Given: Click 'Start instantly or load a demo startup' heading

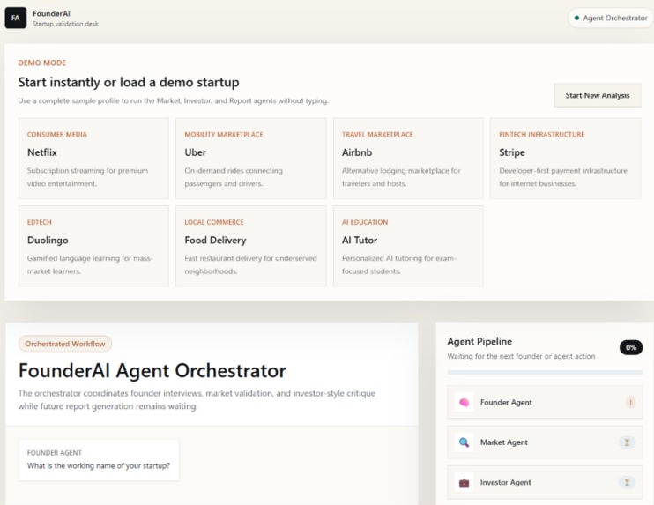Looking at the screenshot, I should click(x=129, y=82).
